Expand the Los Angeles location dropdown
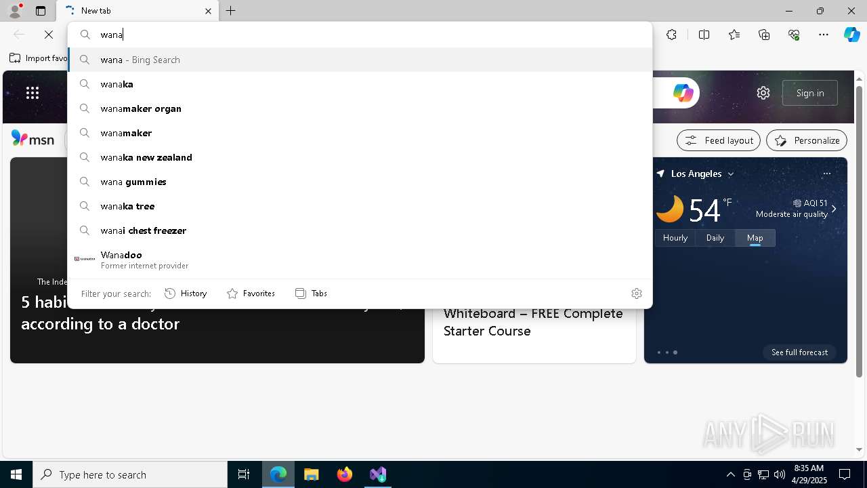The height and width of the screenshot is (488, 867). click(731, 174)
